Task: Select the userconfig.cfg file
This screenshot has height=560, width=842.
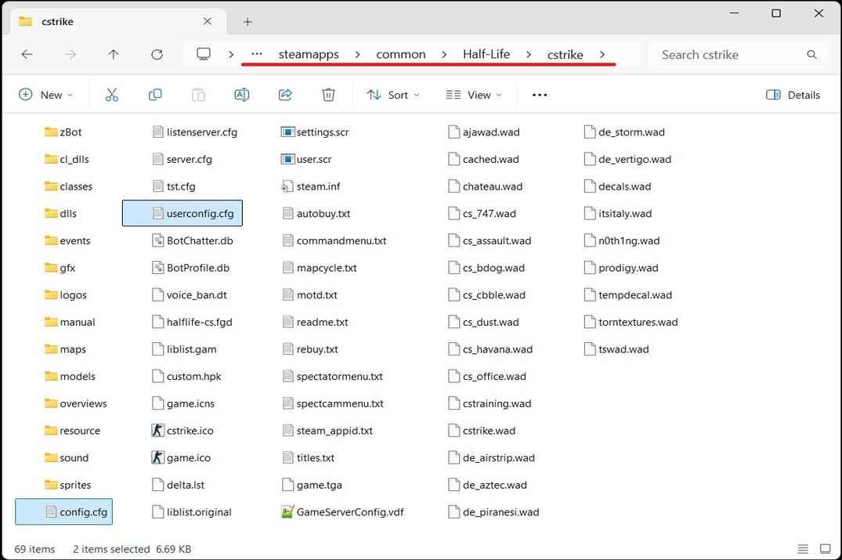Action: (x=182, y=213)
